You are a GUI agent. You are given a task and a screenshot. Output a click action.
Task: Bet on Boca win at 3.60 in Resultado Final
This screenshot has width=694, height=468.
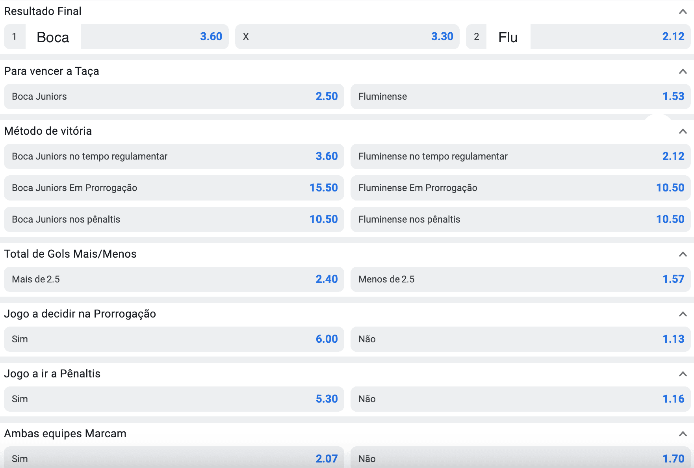coord(116,37)
